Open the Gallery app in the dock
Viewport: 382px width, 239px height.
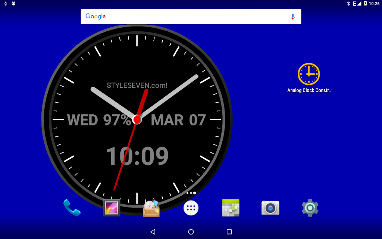click(112, 208)
